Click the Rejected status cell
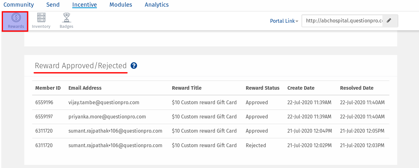This screenshot has height=168, width=419. (x=256, y=146)
